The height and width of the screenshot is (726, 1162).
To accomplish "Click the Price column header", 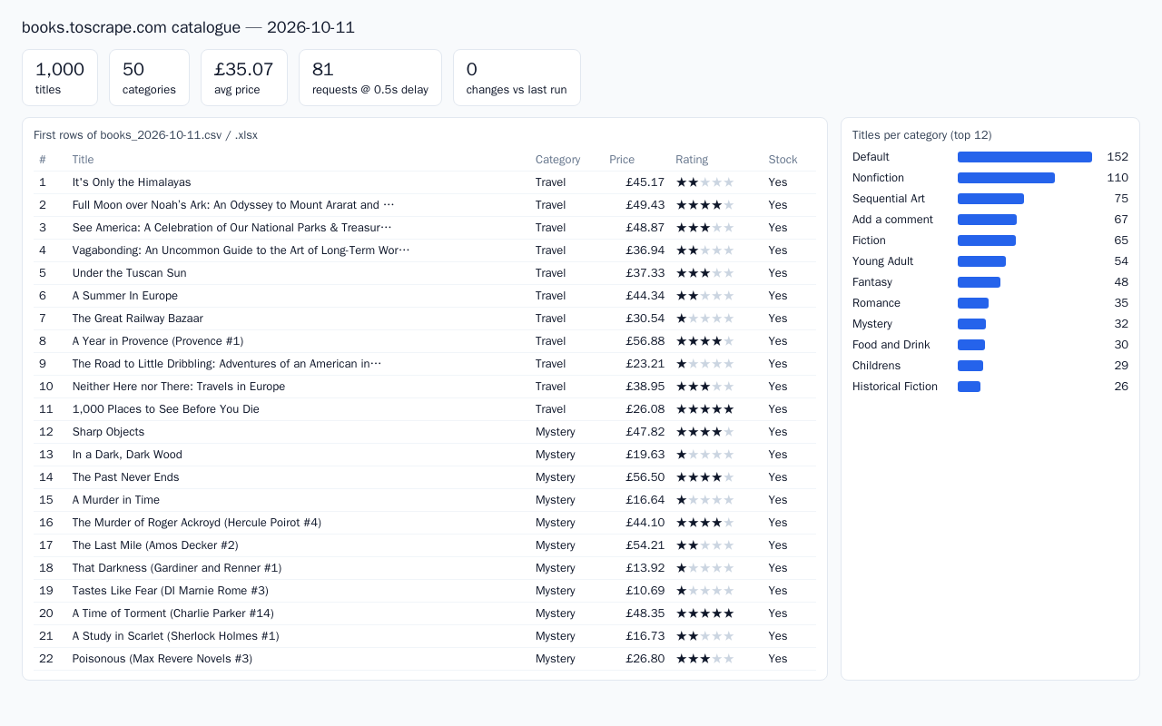I will click(x=622, y=160).
